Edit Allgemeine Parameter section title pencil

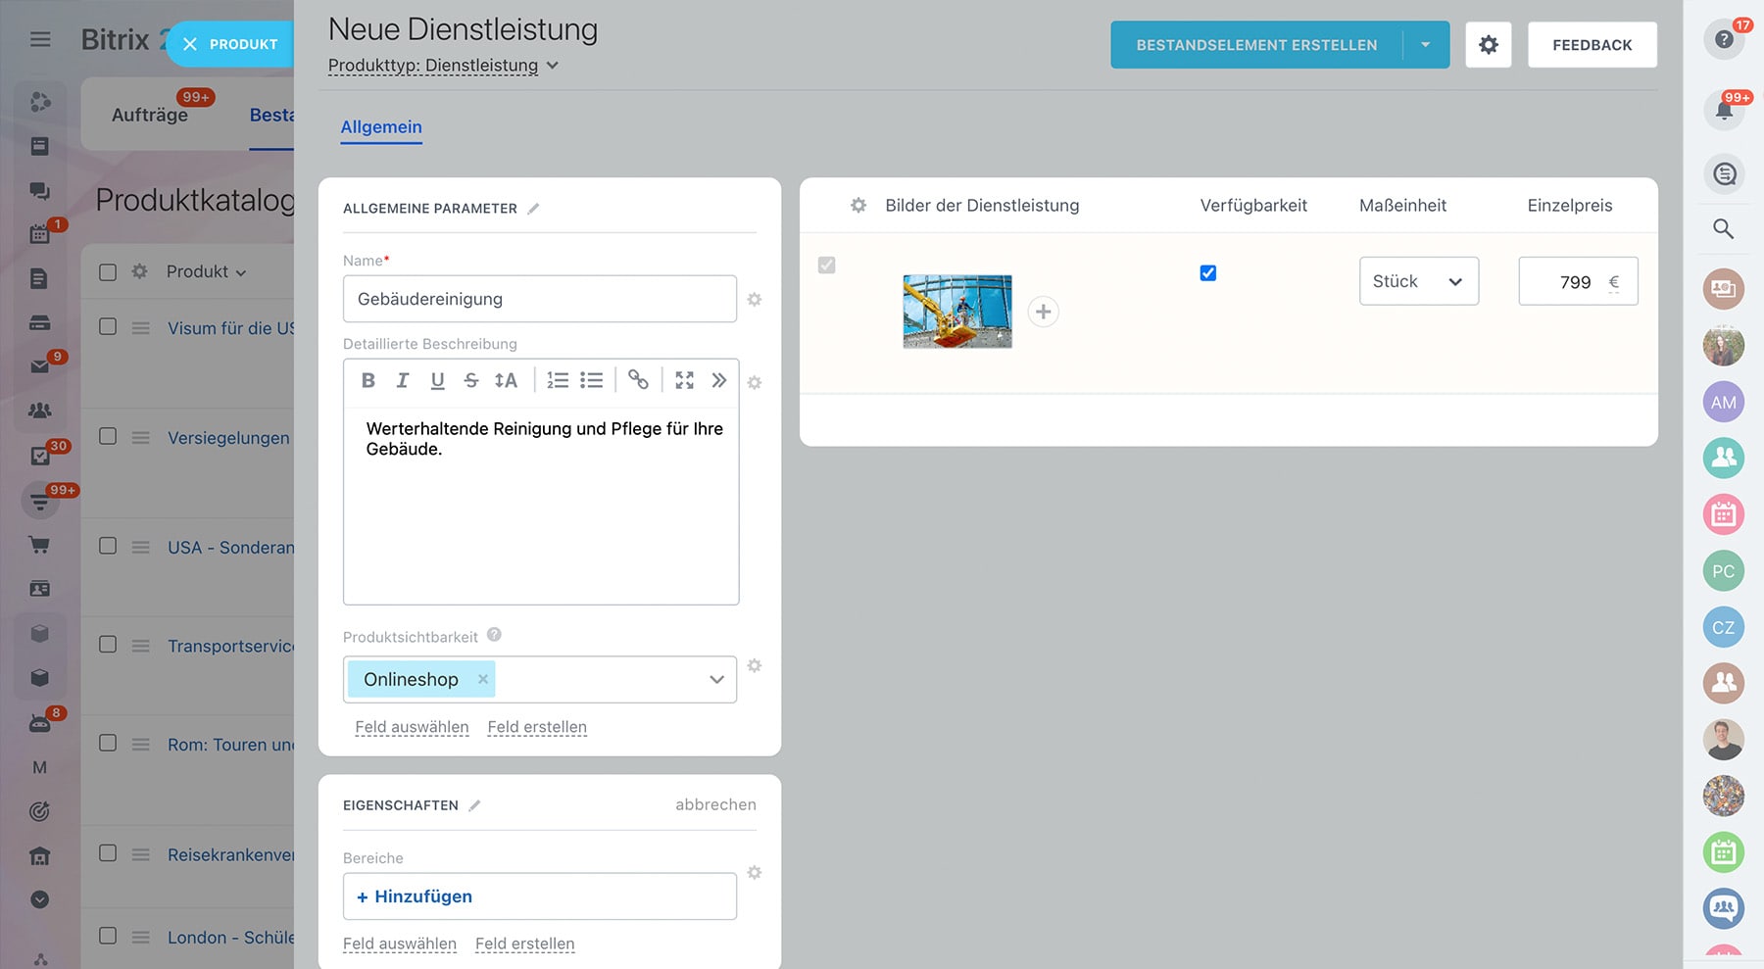pos(533,209)
